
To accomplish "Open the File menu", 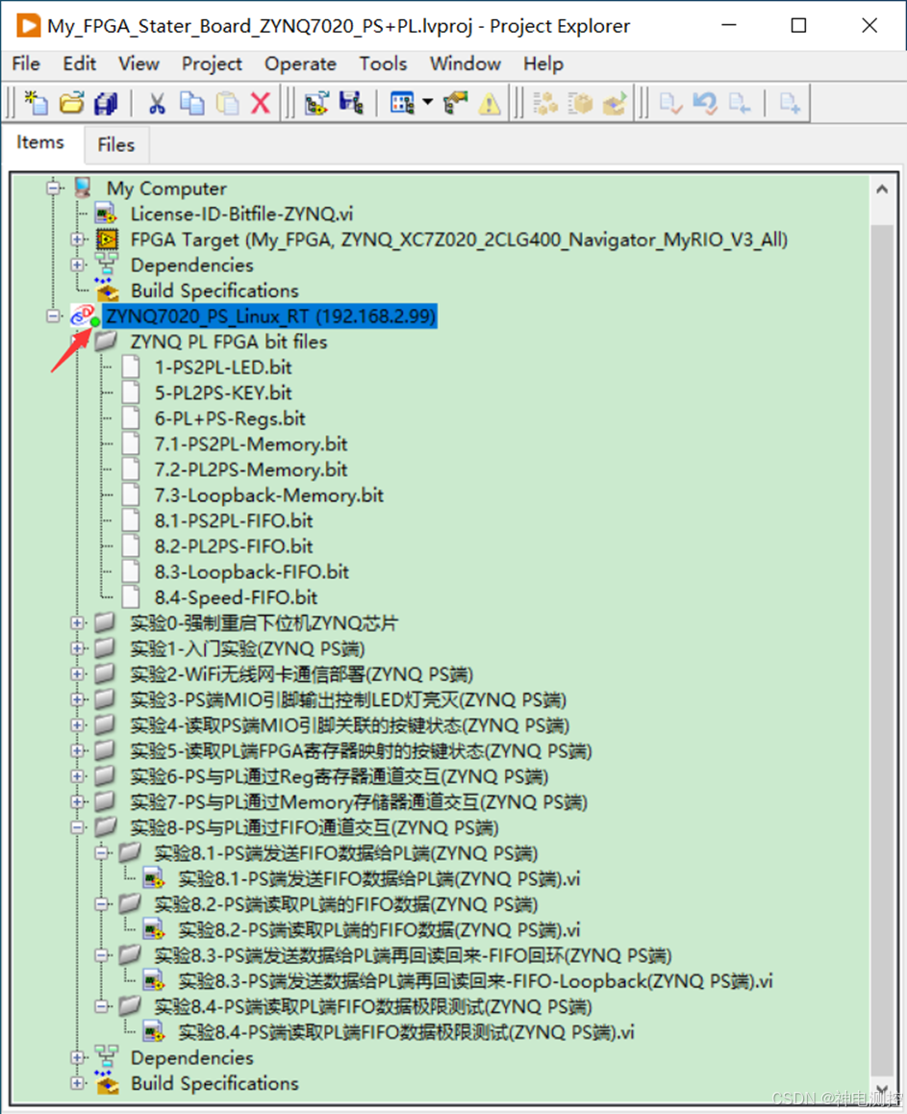I will 26,63.
